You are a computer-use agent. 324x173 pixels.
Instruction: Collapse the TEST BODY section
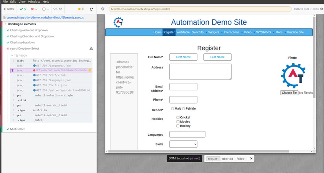[x=12, y=55]
